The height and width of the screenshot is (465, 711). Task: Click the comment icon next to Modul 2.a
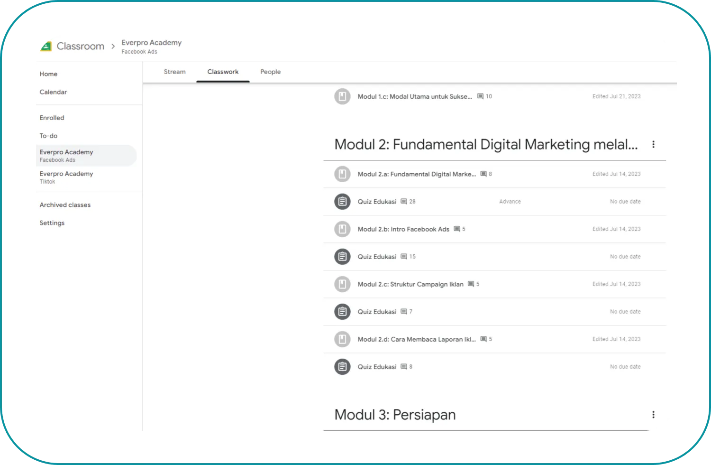(x=483, y=174)
